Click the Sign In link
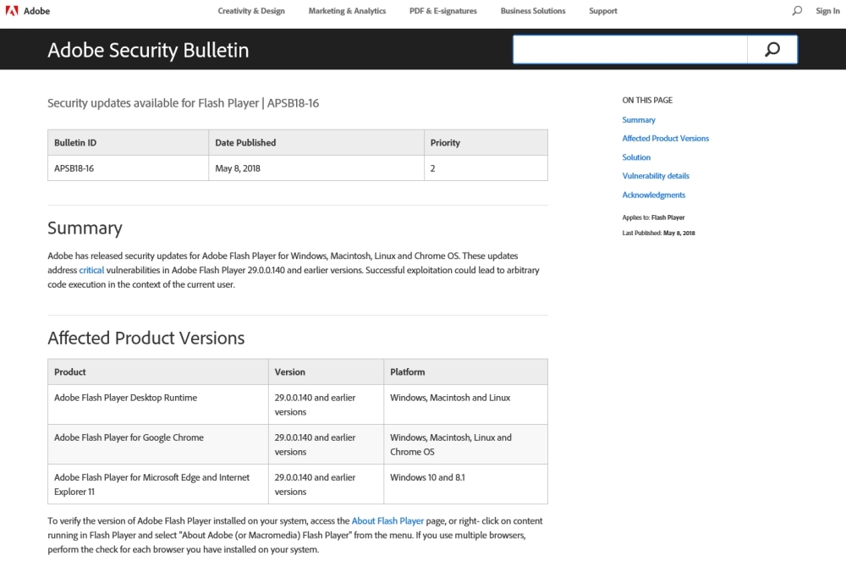The width and height of the screenshot is (846, 561). click(x=827, y=11)
